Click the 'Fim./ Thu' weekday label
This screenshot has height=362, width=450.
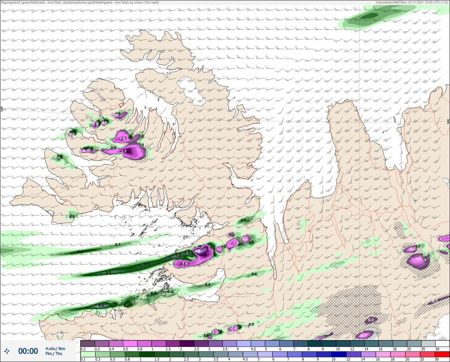pyautogui.click(x=54, y=354)
